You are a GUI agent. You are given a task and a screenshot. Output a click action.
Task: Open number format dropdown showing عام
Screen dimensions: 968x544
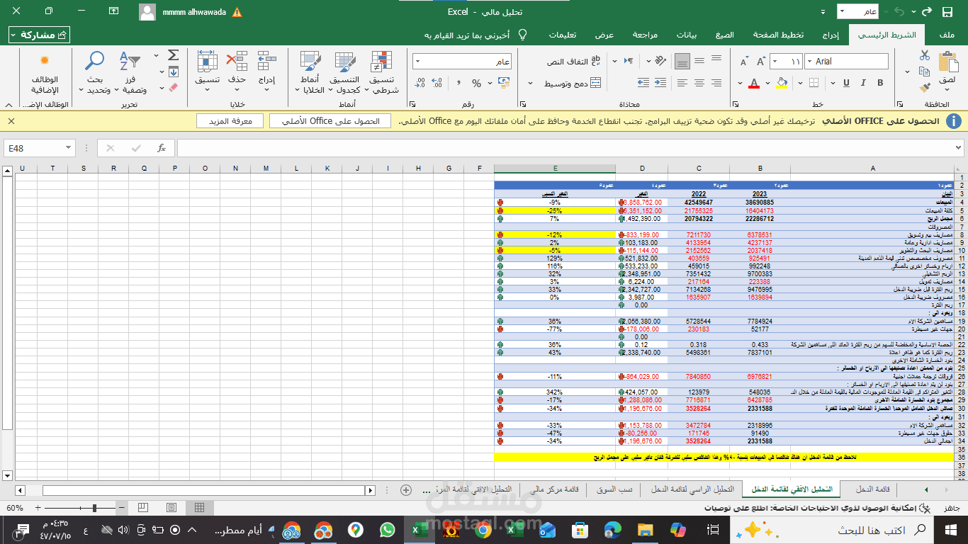(418, 62)
